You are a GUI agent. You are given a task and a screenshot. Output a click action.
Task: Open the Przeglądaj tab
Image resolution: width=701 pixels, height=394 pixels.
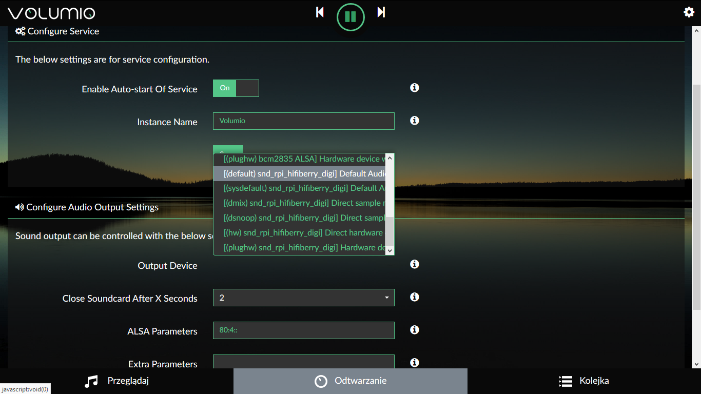tap(116, 381)
